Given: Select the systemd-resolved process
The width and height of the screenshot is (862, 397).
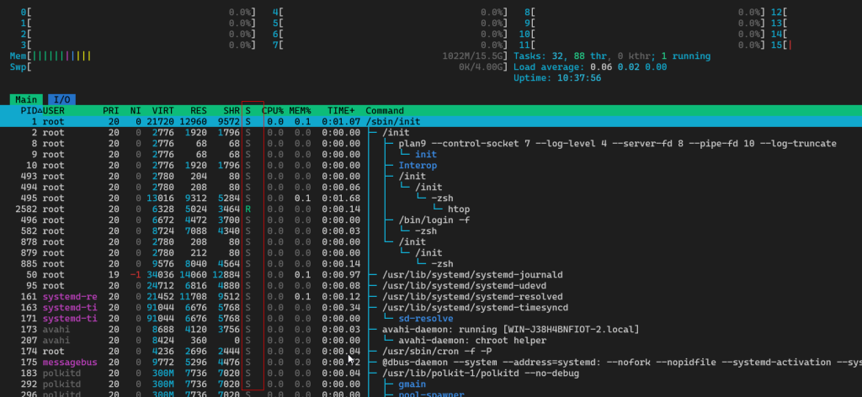Looking at the screenshot, I should point(473,297).
